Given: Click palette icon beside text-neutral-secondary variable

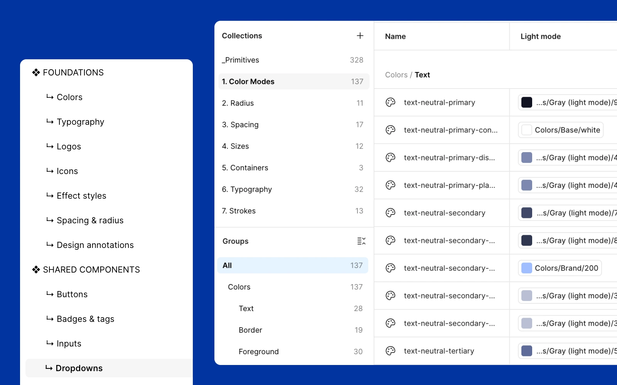Looking at the screenshot, I should [x=390, y=213].
